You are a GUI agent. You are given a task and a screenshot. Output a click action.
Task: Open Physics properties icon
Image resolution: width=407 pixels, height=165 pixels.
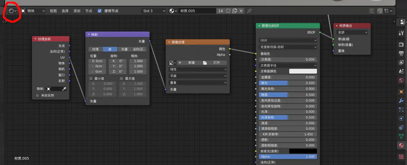pos(401,118)
